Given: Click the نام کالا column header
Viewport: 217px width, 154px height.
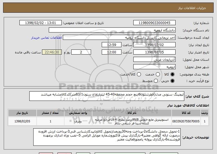Looking at the screenshot, I should point(132,113).
